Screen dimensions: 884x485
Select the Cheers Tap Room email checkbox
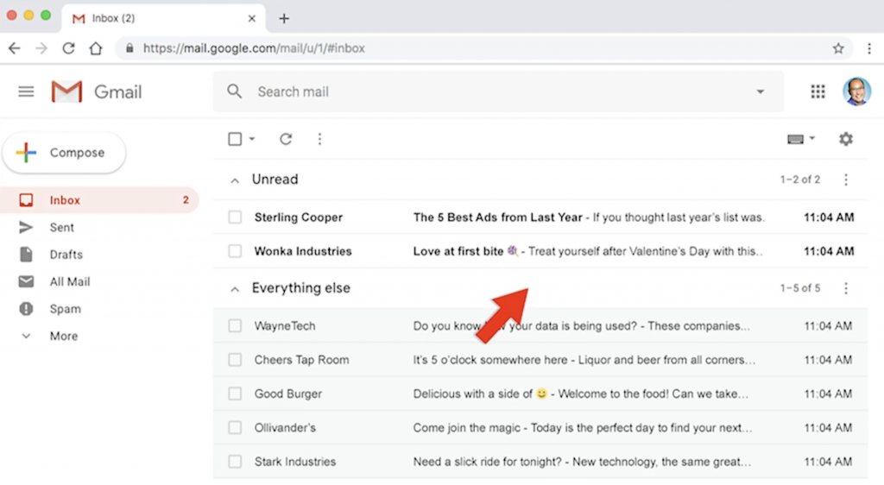point(235,359)
